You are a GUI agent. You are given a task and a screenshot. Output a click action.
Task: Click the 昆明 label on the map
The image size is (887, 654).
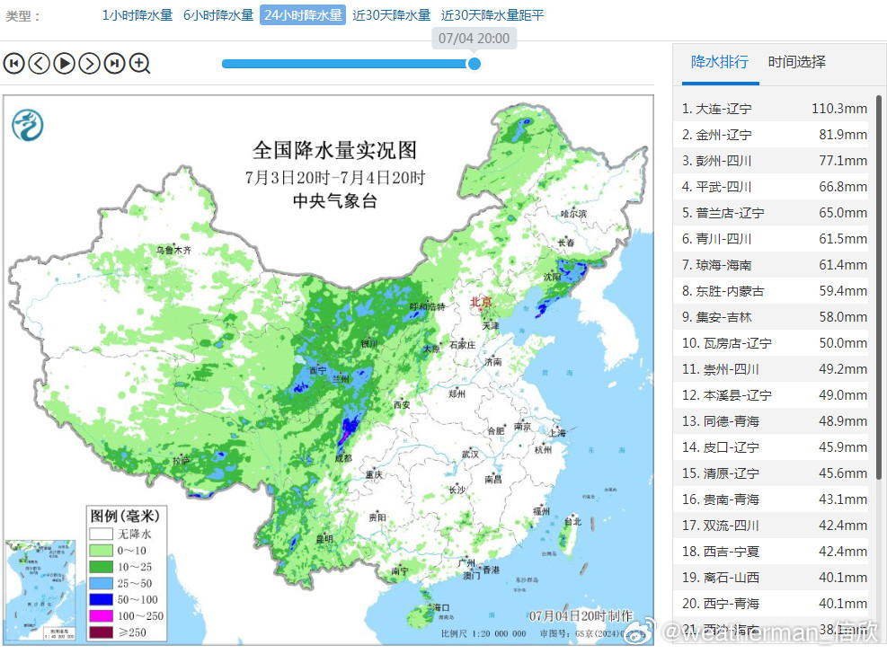pyautogui.click(x=324, y=539)
